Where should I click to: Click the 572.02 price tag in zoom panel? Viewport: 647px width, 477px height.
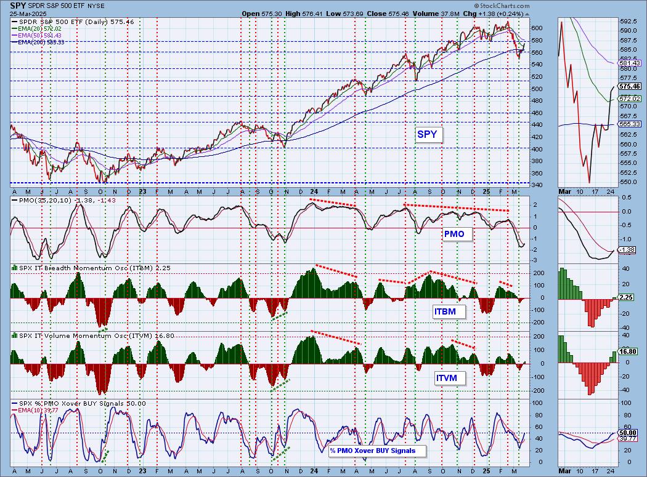coord(629,98)
